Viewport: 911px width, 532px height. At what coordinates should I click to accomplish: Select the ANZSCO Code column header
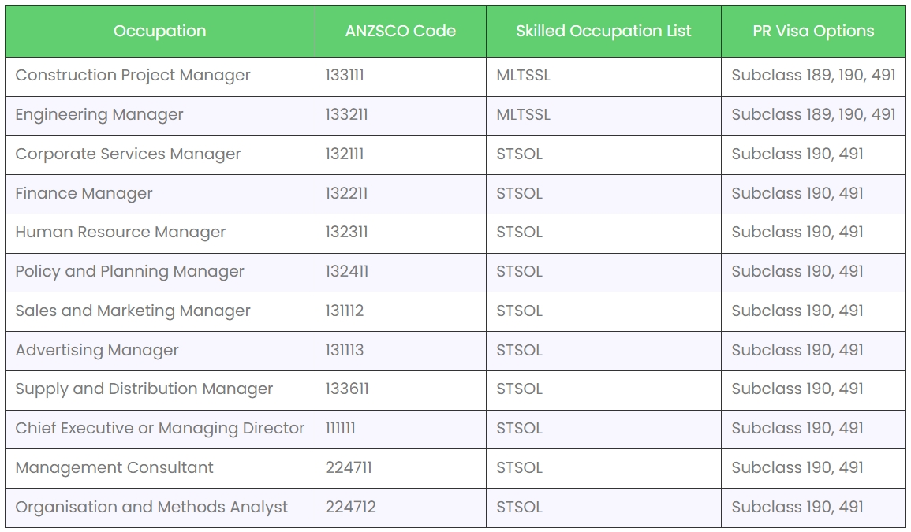click(x=401, y=32)
